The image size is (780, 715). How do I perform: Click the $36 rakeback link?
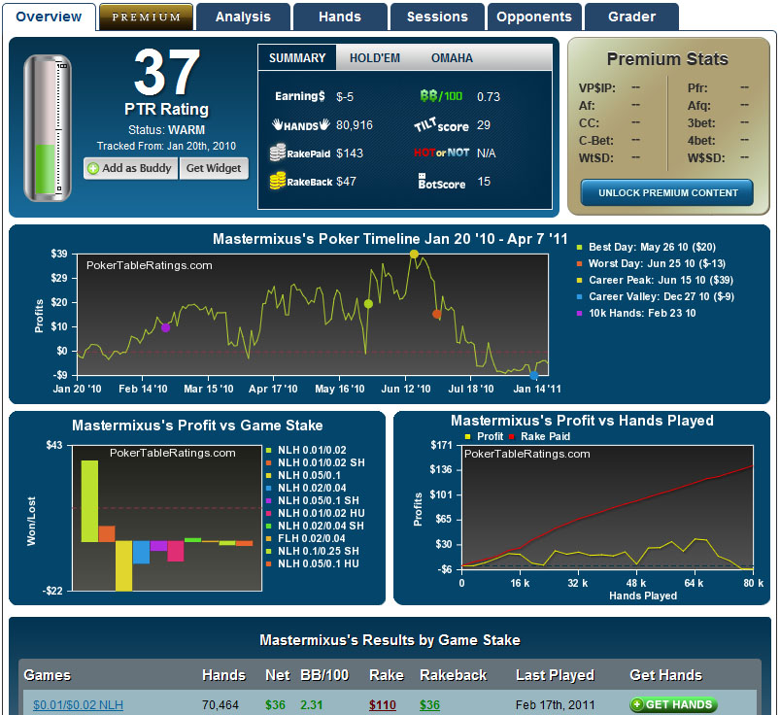(x=429, y=705)
